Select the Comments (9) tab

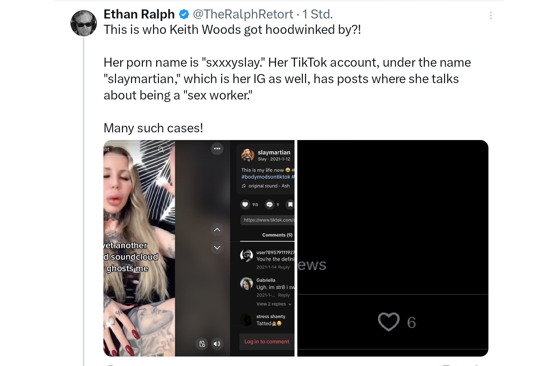(277, 235)
